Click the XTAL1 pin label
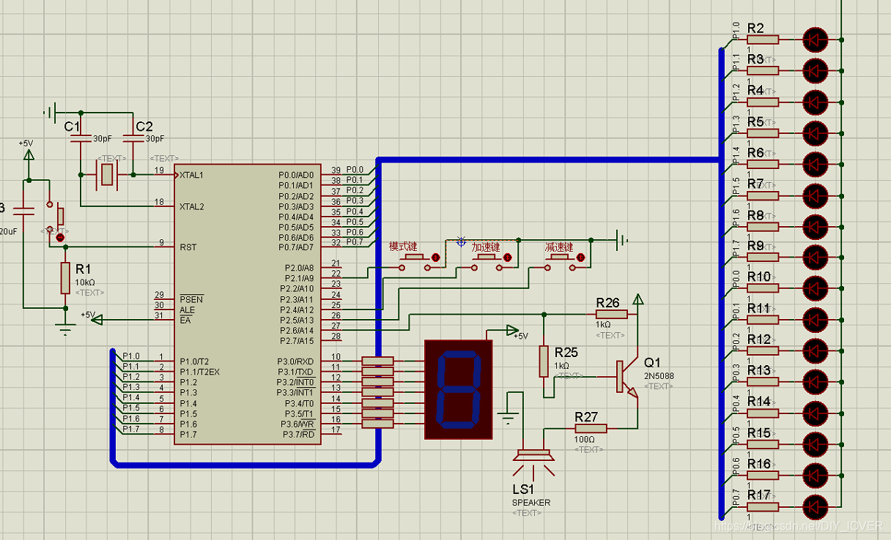This screenshot has width=891, height=540. click(191, 175)
